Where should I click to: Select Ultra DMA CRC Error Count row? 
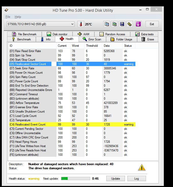tap(72, 137)
